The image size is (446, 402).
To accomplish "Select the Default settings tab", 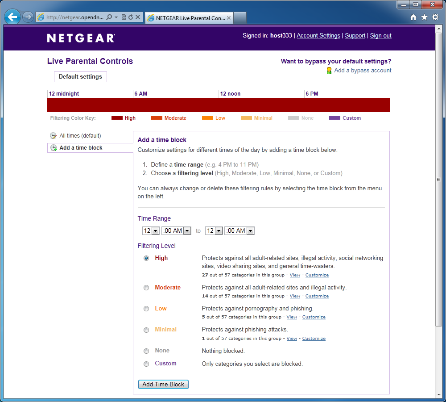I will pyautogui.click(x=80, y=77).
